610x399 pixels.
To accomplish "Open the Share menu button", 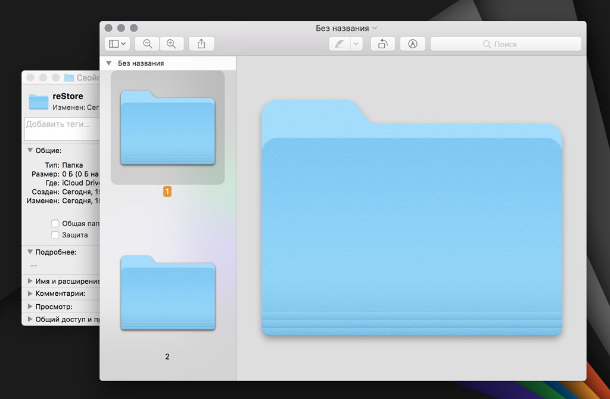I will pos(201,44).
